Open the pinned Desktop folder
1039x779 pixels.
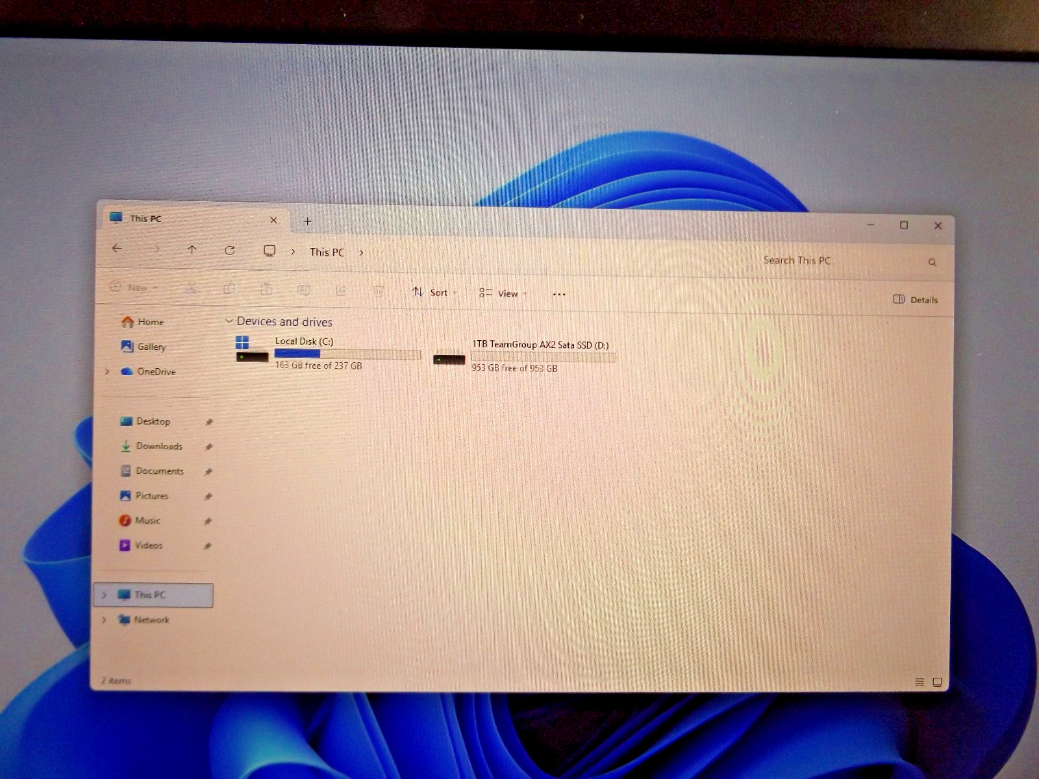(x=145, y=421)
